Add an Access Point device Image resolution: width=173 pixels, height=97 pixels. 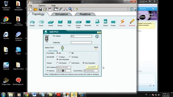(78, 25)
